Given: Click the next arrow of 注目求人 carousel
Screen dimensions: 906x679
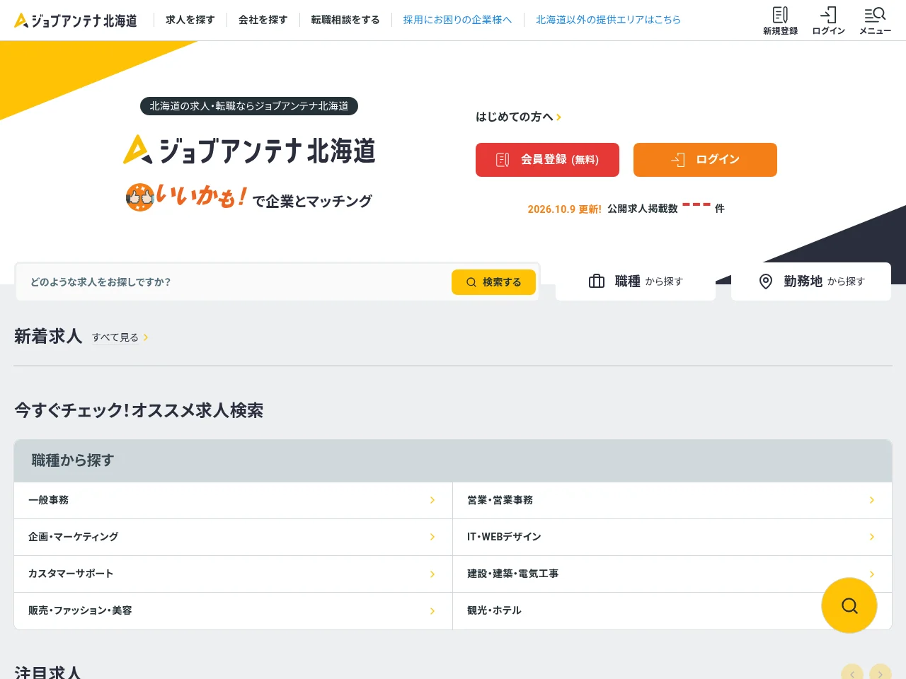Looking at the screenshot, I should point(881,673).
